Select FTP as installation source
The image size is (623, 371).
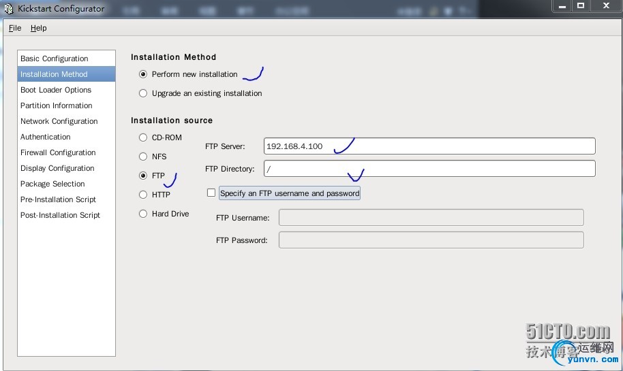[x=143, y=176]
